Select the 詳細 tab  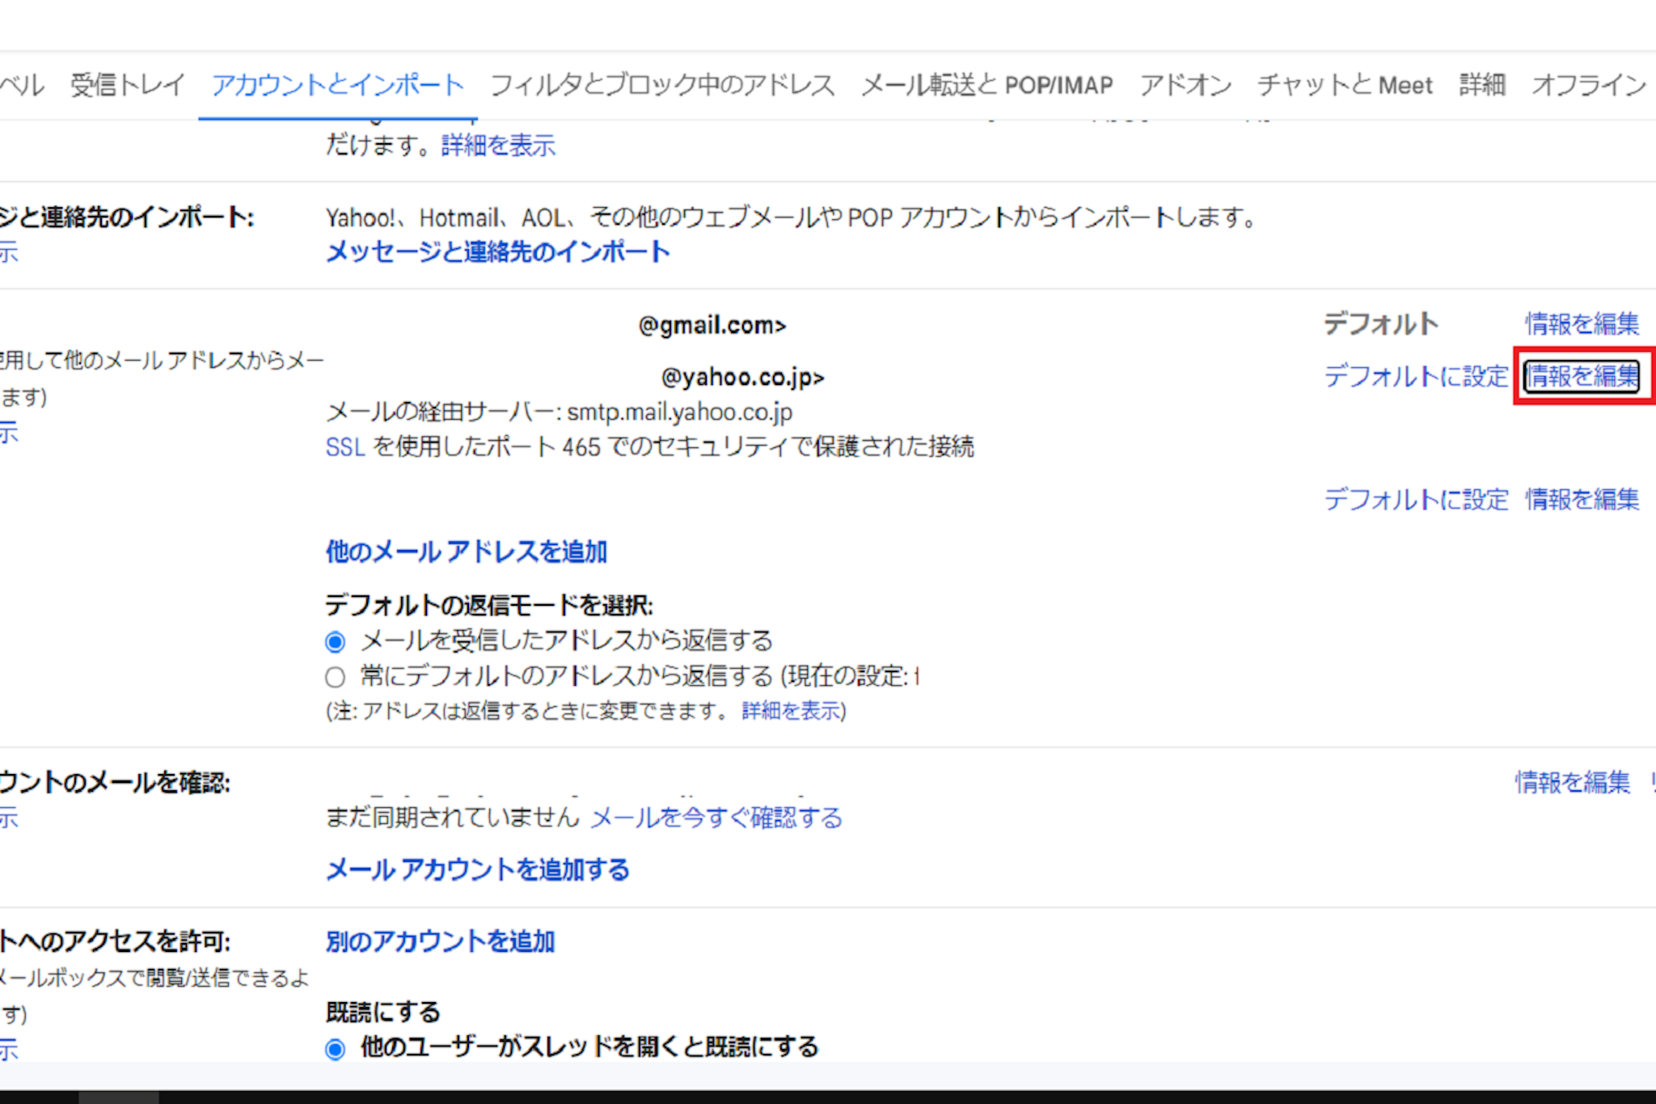pyautogui.click(x=1481, y=85)
